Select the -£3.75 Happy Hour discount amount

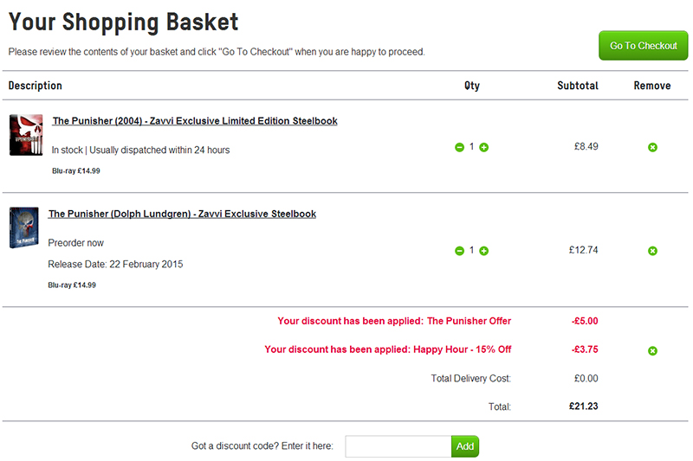584,349
